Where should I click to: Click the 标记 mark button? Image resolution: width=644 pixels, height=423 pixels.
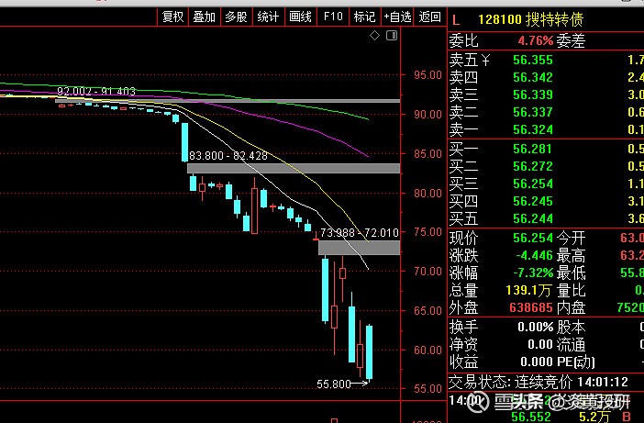[x=364, y=17]
